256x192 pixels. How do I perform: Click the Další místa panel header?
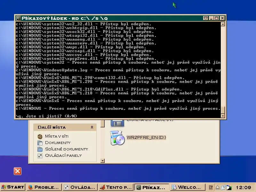click(x=65, y=127)
